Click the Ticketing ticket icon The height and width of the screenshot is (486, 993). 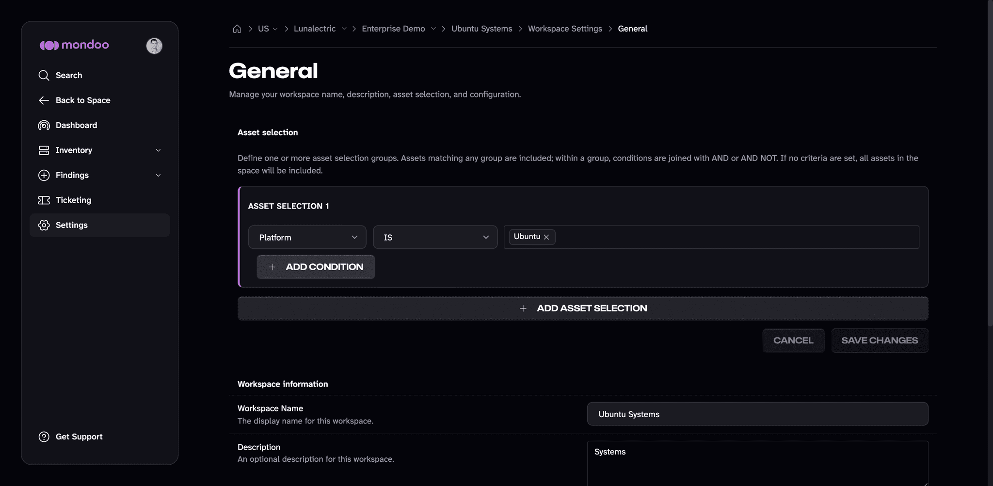44,200
